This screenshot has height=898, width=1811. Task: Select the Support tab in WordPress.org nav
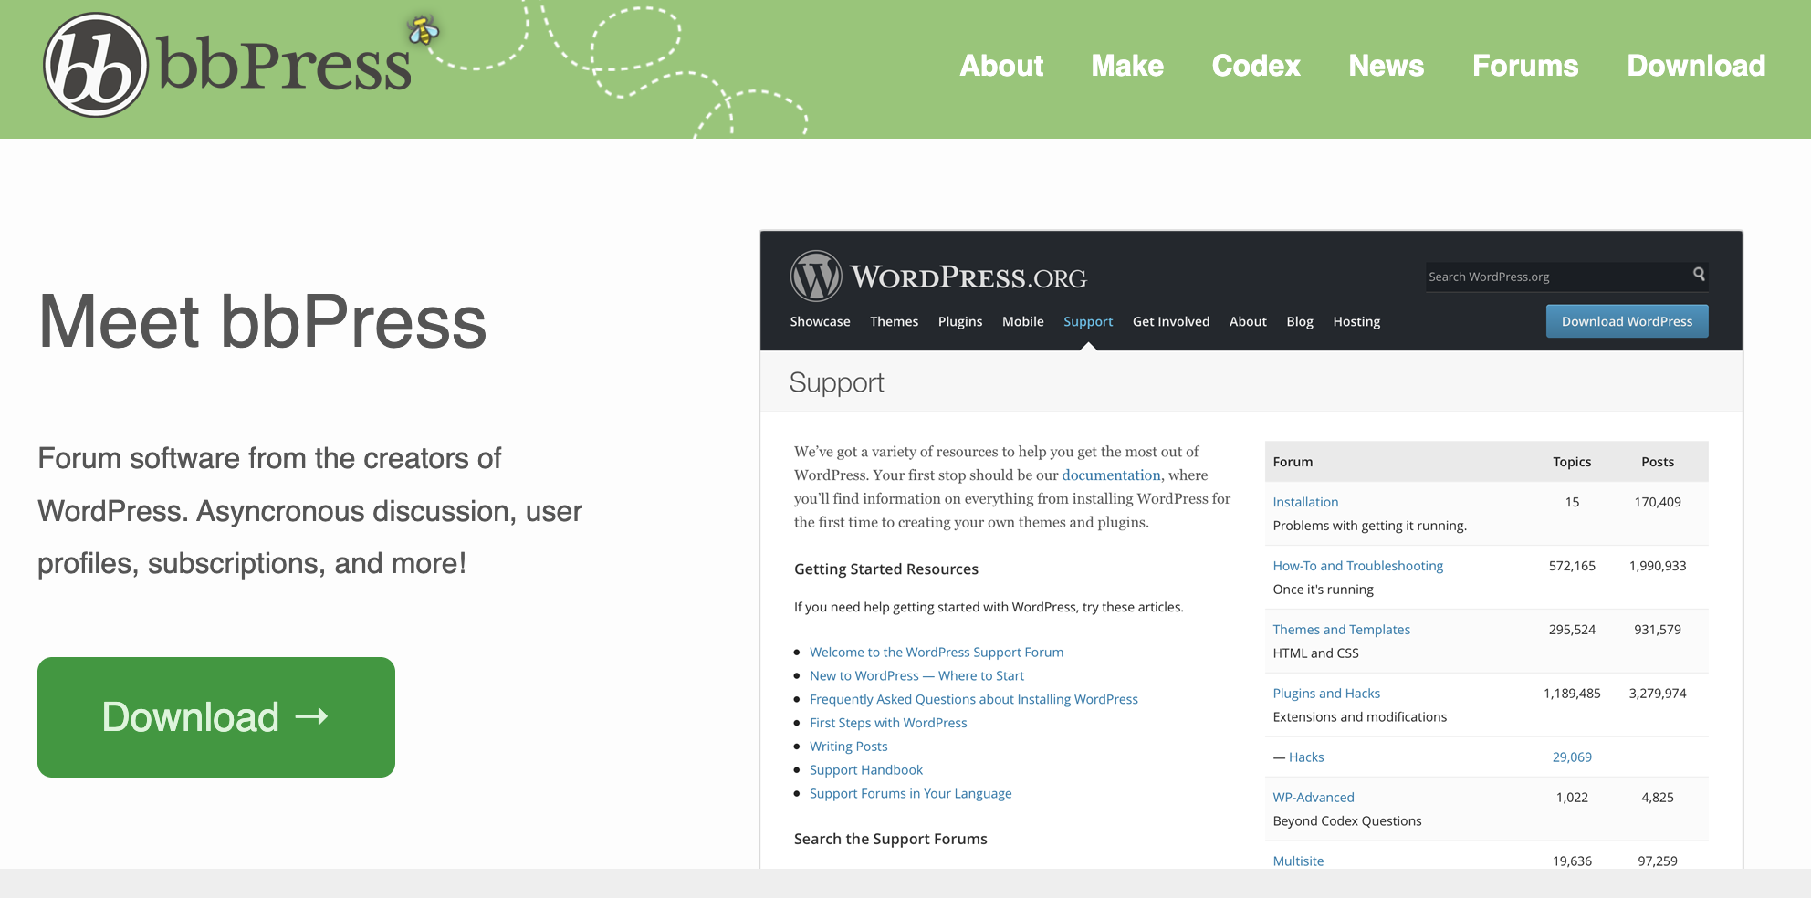(1088, 321)
